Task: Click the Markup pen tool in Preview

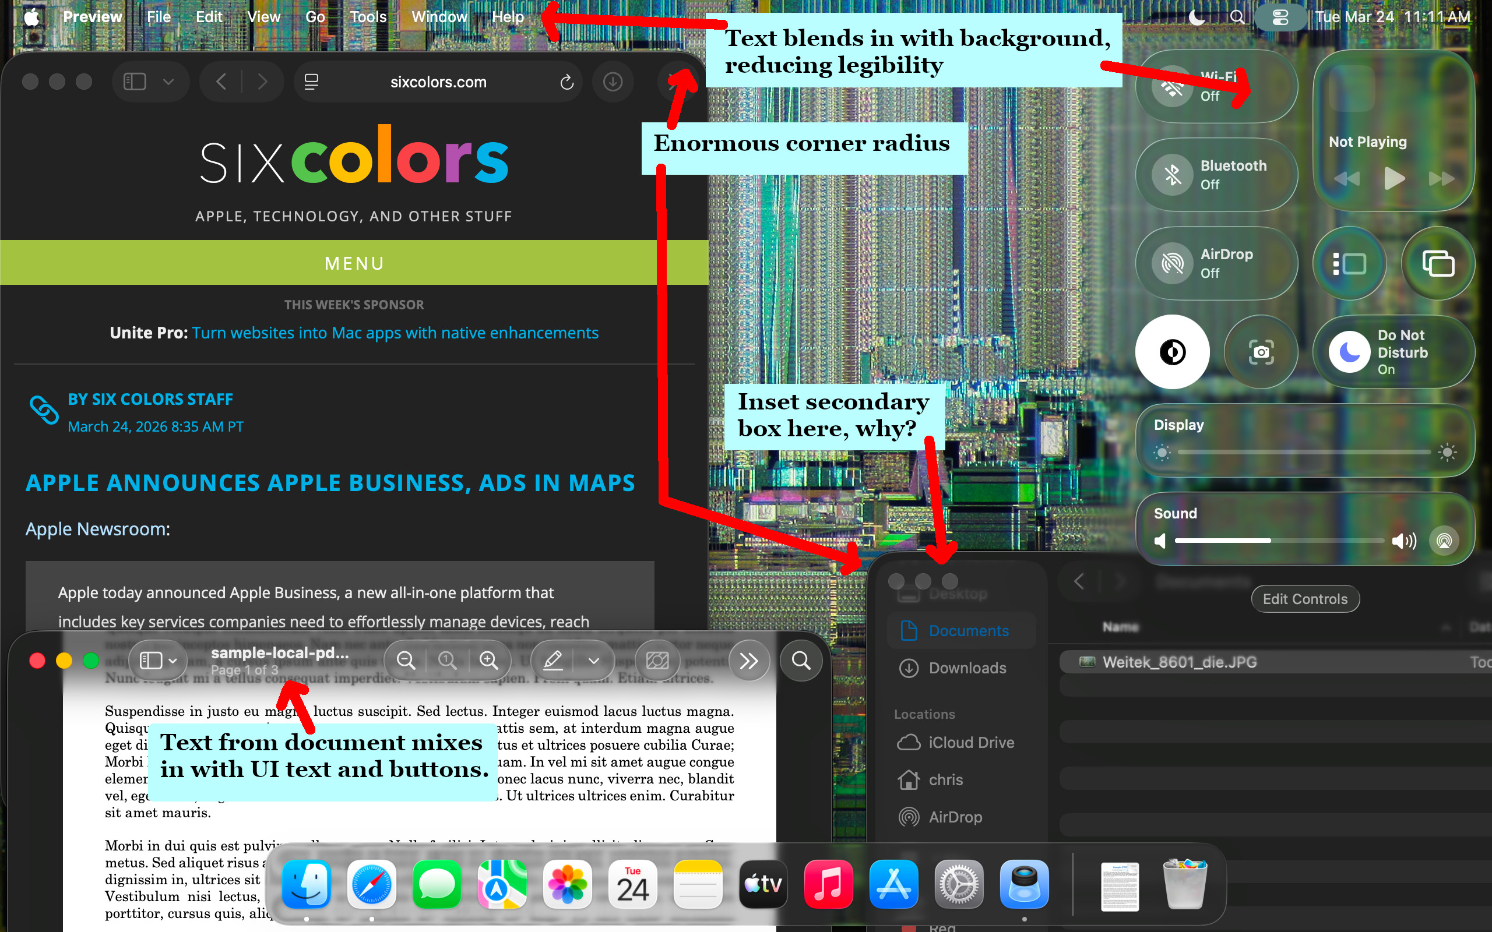Action: pyautogui.click(x=553, y=661)
